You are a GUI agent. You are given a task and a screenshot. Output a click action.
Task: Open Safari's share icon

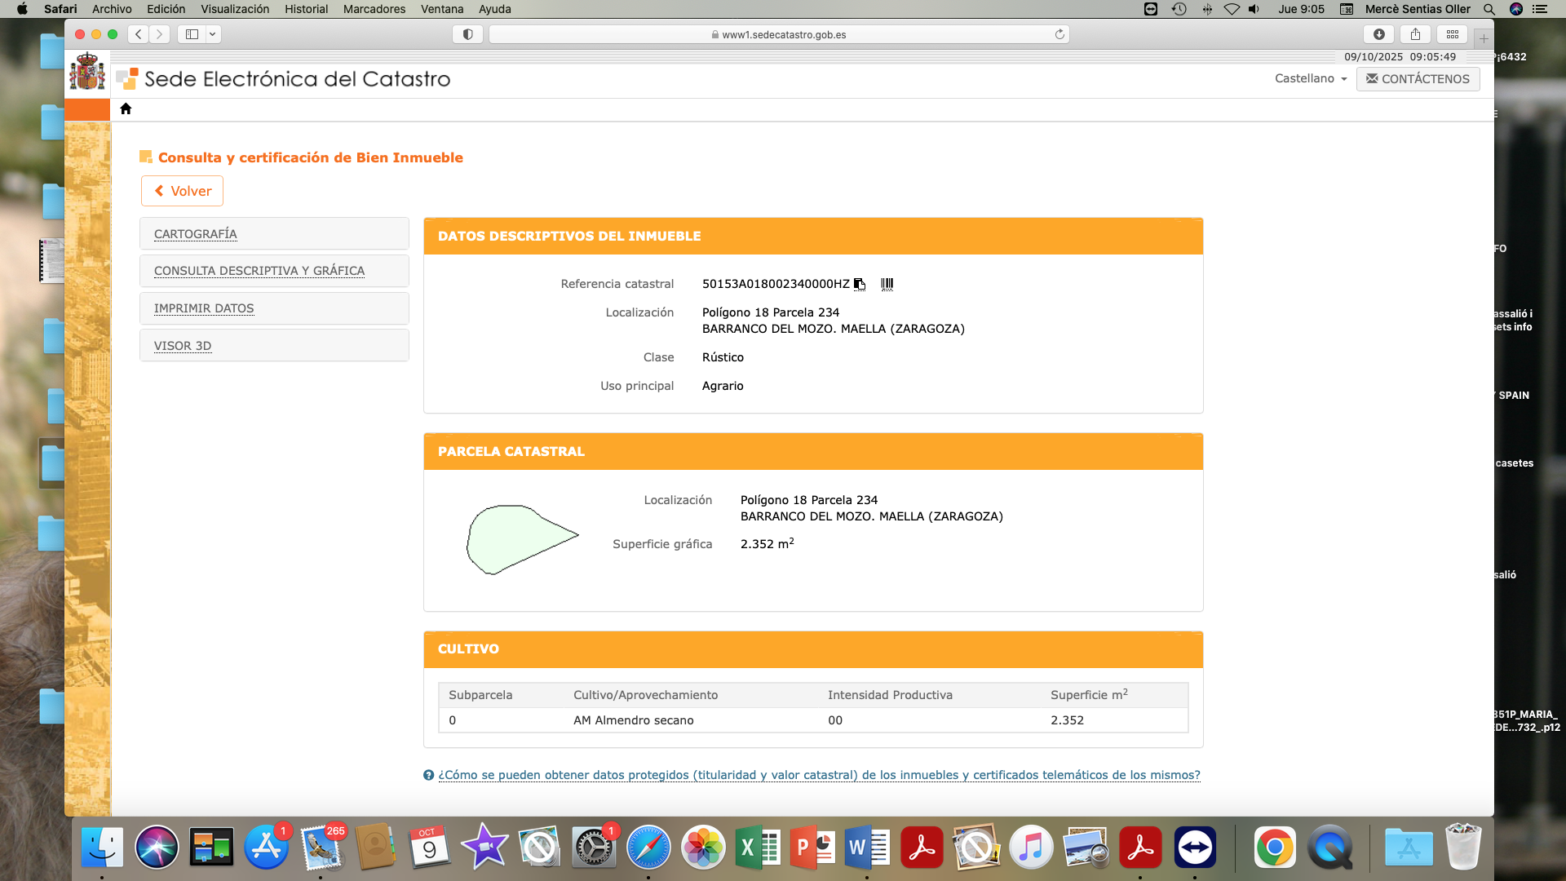1416,34
